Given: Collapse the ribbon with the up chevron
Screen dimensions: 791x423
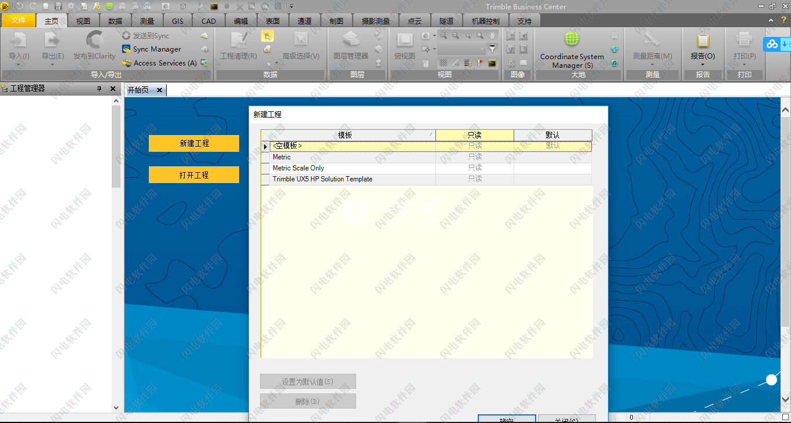Looking at the screenshot, I should [771, 20].
